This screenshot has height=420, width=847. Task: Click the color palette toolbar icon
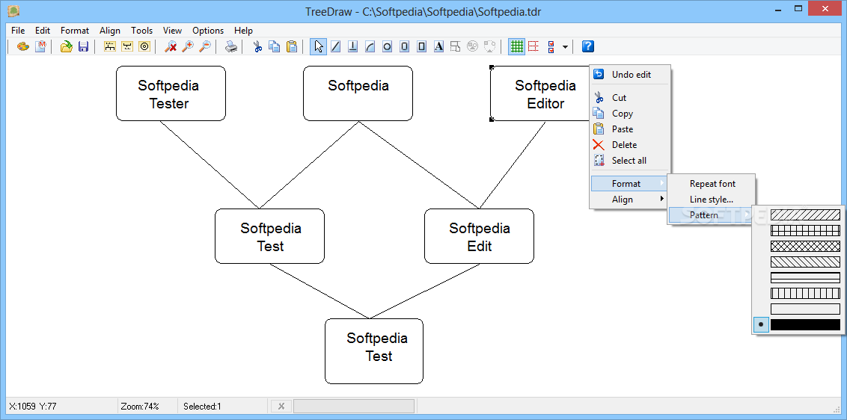pos(23,46)
